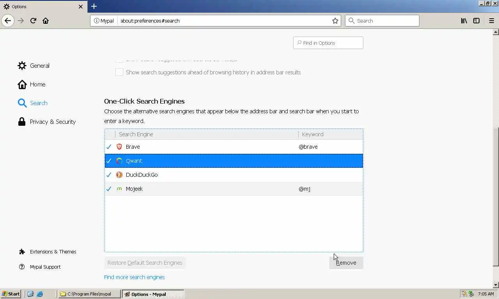This screenshot has width=499, height=299.
Task: Click the 7:05 AM taskbar clock
Action: pos(486,294)
